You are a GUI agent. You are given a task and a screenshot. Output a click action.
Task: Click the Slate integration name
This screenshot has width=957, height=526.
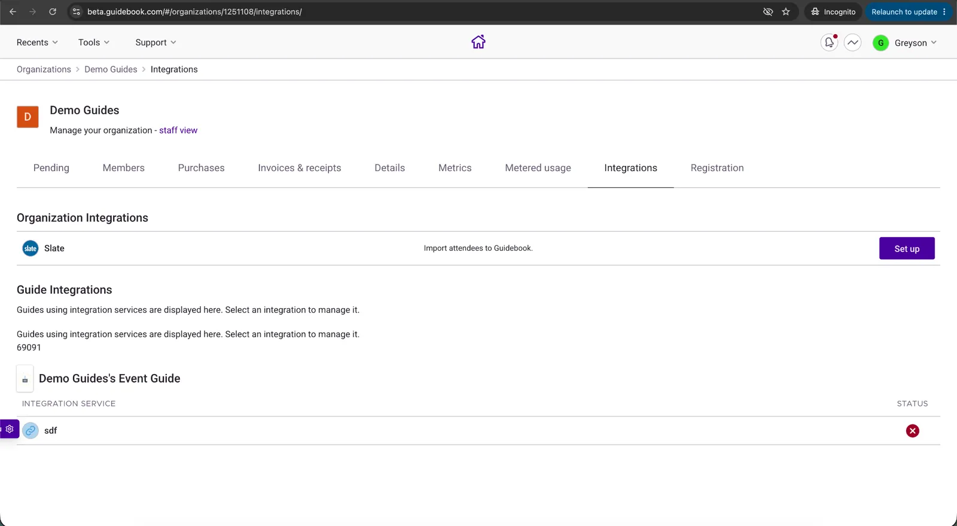coord(54,248)
